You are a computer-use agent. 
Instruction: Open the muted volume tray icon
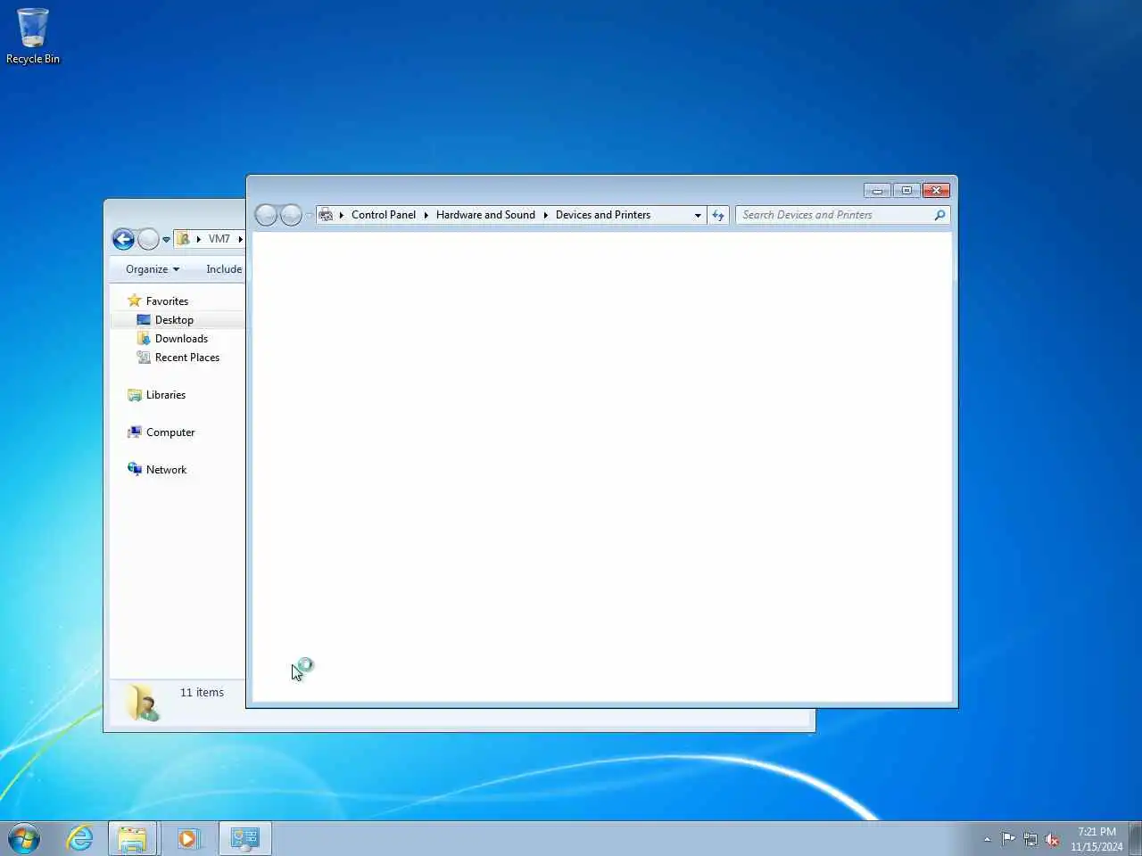pos(1052,839)
